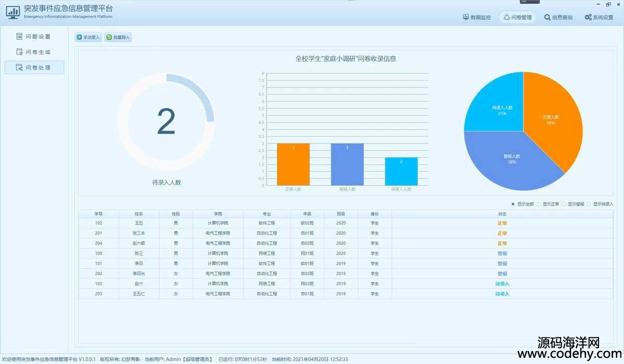
Task: Click the 待录入人数 label under the donut
Action: click(x=166, y=183)
